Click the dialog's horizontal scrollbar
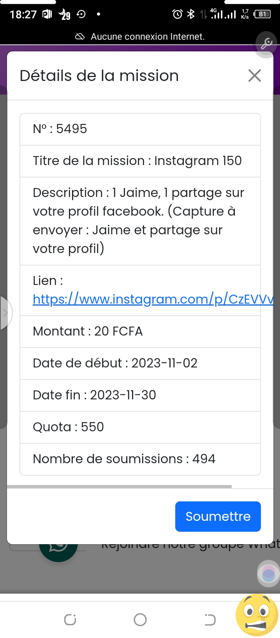280x638 pixels. [x=119, y=487]
